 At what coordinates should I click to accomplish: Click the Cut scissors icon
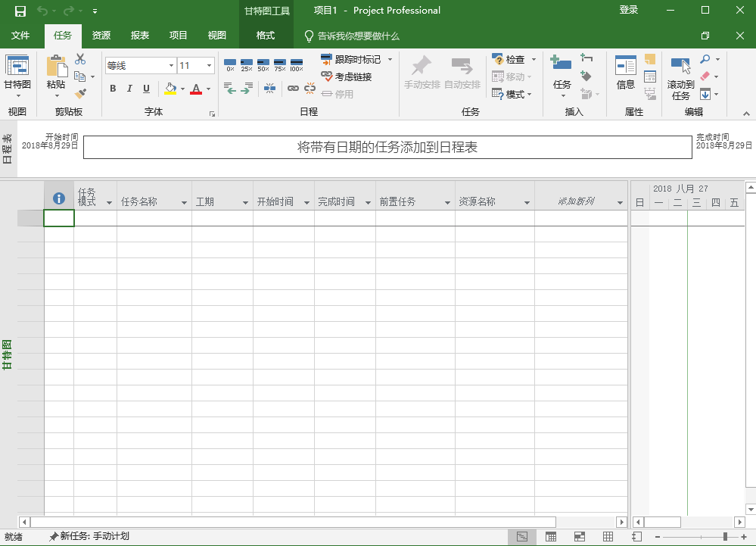80,59
